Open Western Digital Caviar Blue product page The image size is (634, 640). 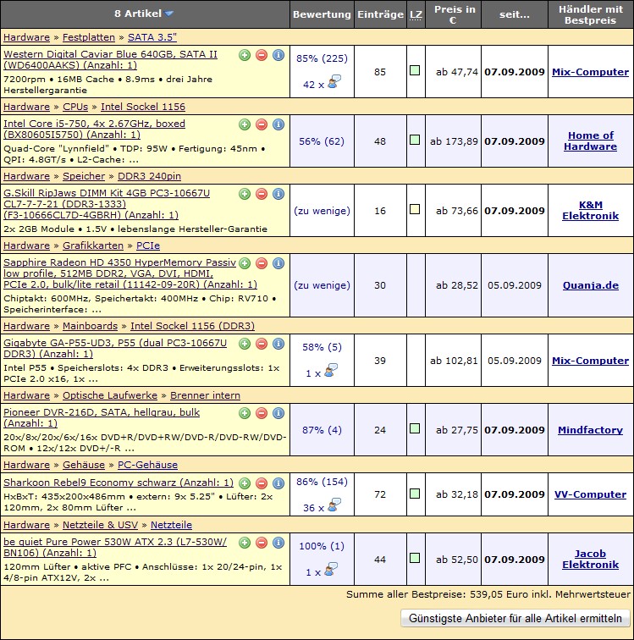(x=110, y=59)
